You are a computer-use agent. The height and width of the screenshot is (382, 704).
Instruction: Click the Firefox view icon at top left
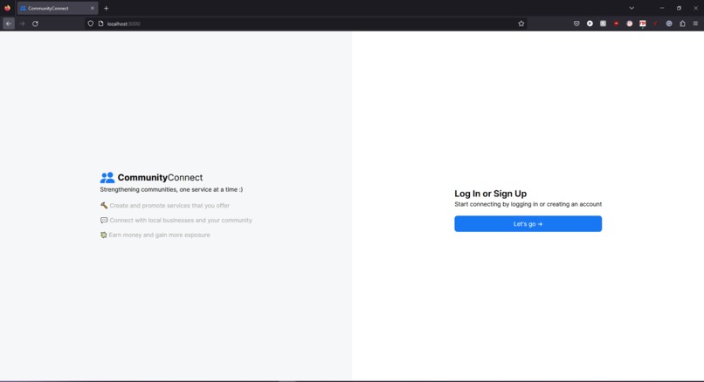[7, 8]
